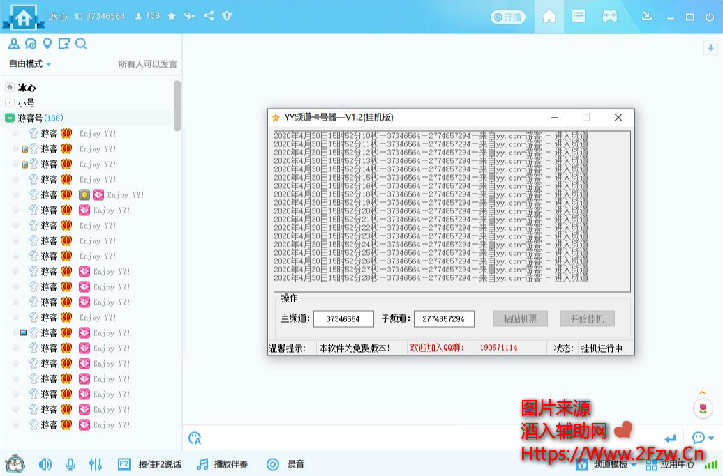Collapse the 游客号 (158) channel
Viewport: 723px width, 476px height.
[x=10, y=118]
